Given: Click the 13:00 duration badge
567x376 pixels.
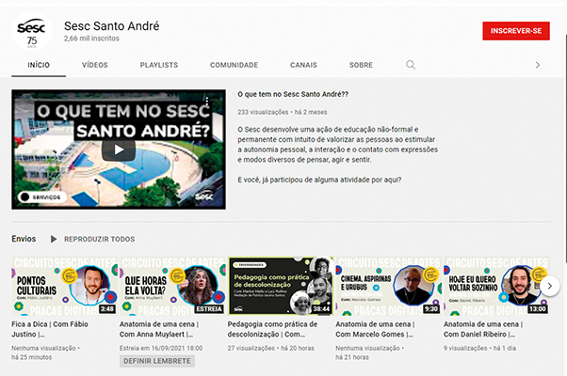Looking at the screenshot, I should pyautogui.click(x=538, y=309).
